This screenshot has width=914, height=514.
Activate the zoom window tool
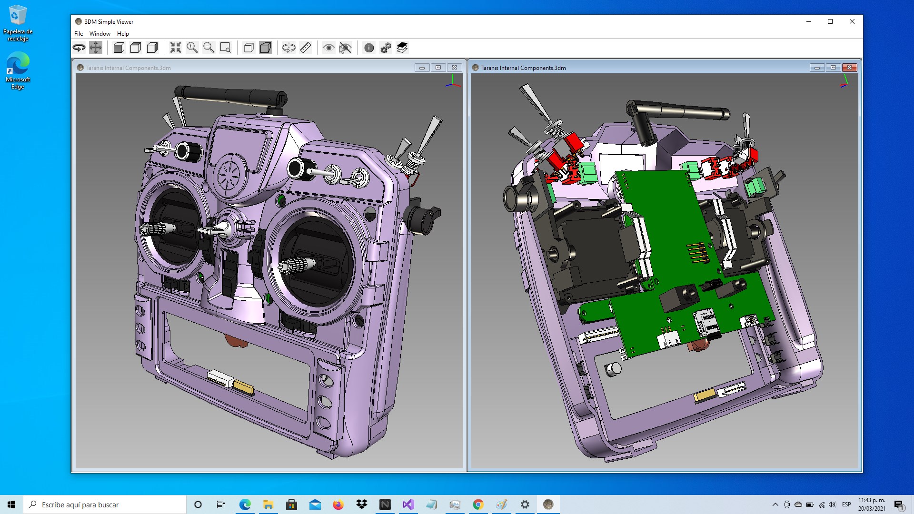(x=226, y=48)
